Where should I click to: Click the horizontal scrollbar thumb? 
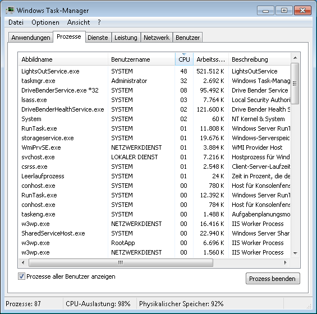[121, 262]
